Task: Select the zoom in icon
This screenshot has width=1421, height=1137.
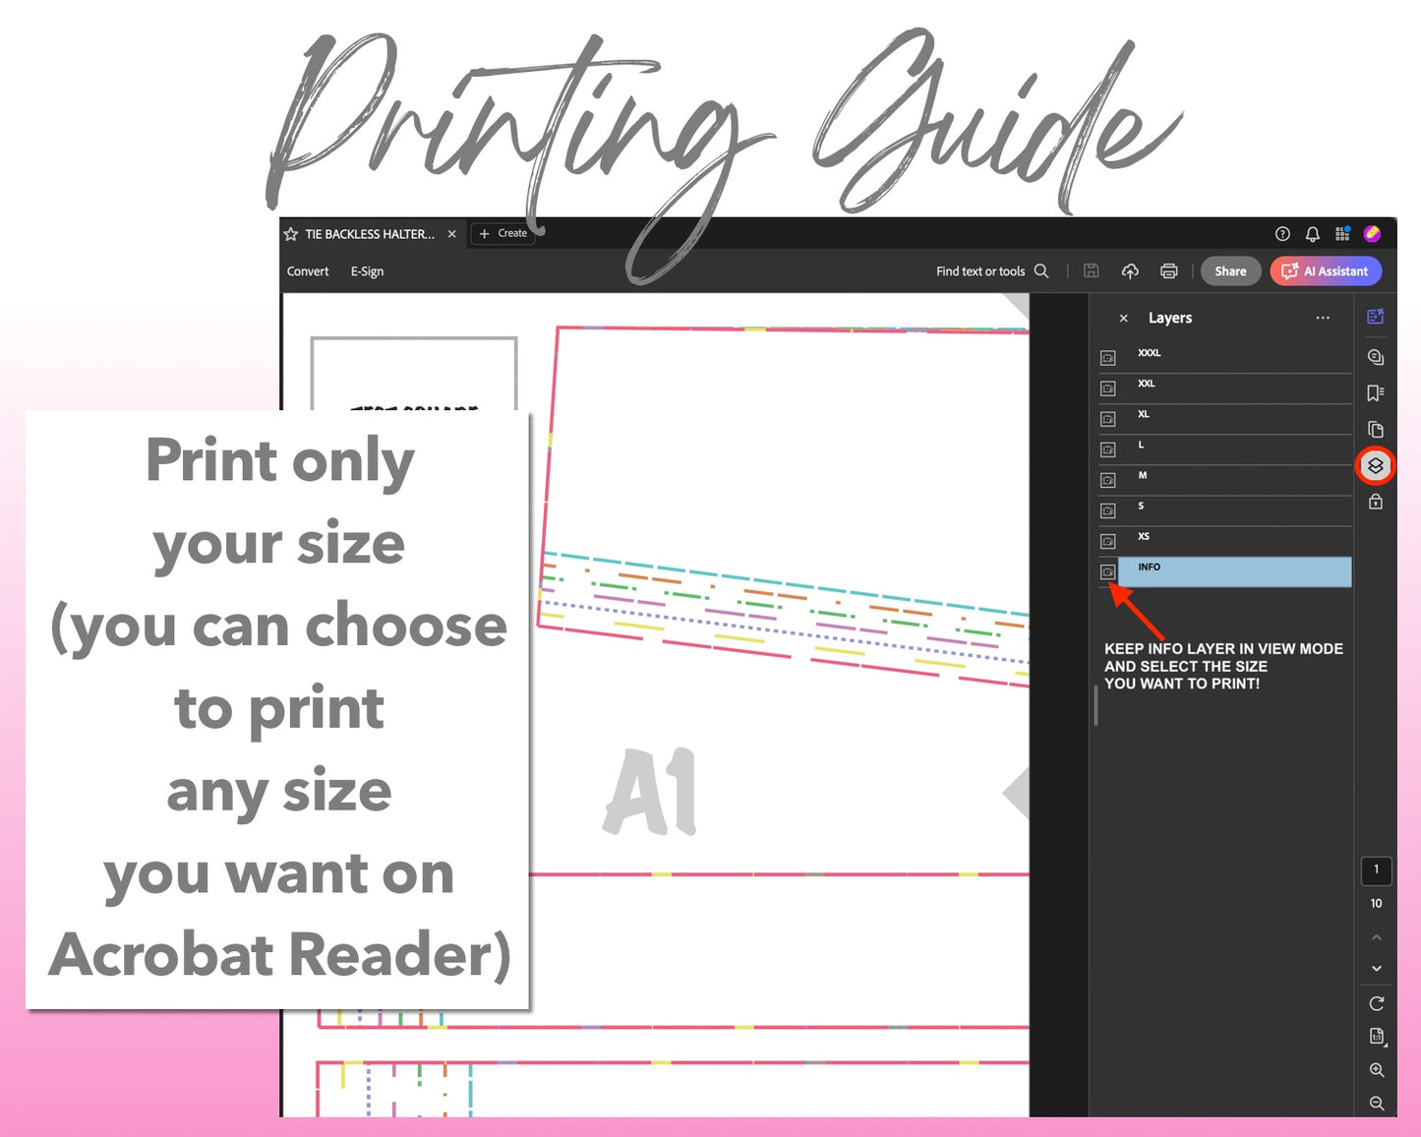Action: pos(1376,1070)
